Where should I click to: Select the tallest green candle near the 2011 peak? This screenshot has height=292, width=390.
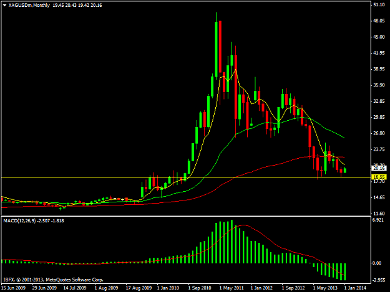click(216, 50)
